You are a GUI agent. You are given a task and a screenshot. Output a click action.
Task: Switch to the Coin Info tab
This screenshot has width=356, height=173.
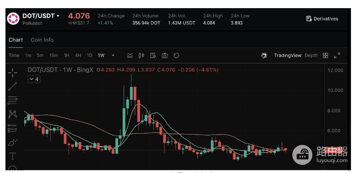pyautogui.click(x=42, y=40)
